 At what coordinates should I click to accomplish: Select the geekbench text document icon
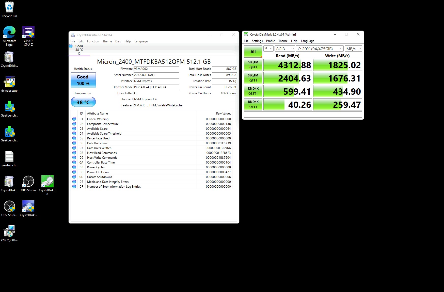(x=9, y=159)
